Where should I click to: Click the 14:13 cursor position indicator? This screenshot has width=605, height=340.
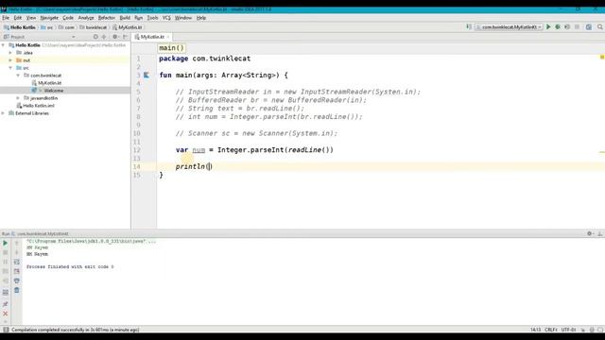pos(535,330)
